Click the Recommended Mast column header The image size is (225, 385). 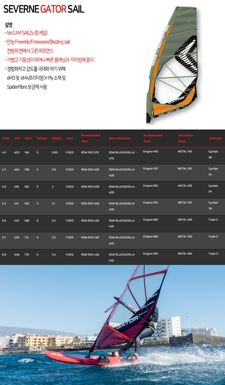point(91,138)
